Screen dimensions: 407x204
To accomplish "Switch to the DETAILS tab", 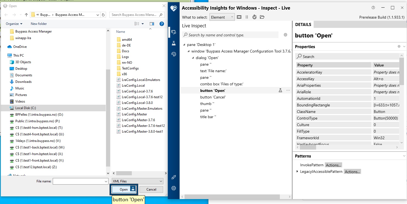I will pyautogui.click(x=303, y=24).
